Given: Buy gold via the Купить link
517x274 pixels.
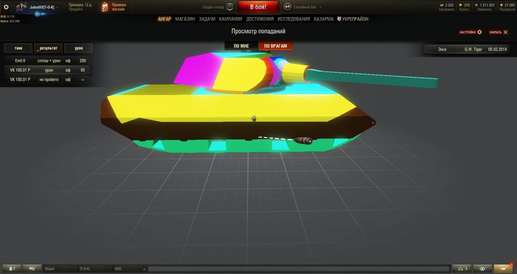Looking at the screenshot, I should pos(464,9).
